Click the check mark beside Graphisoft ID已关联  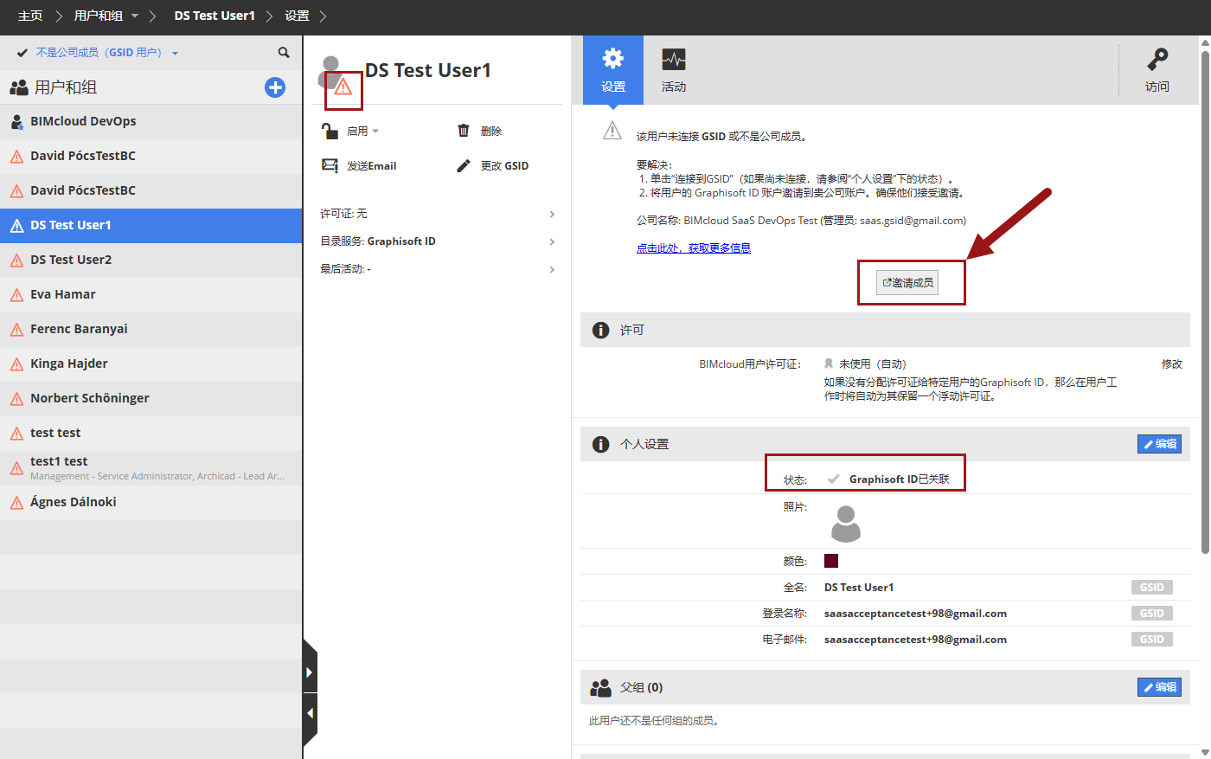[834, 479]
